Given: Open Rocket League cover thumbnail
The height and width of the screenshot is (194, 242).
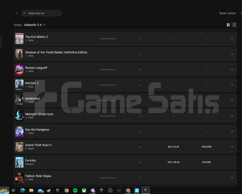Looking at the screenshot, I should click(x=19, y=69).
